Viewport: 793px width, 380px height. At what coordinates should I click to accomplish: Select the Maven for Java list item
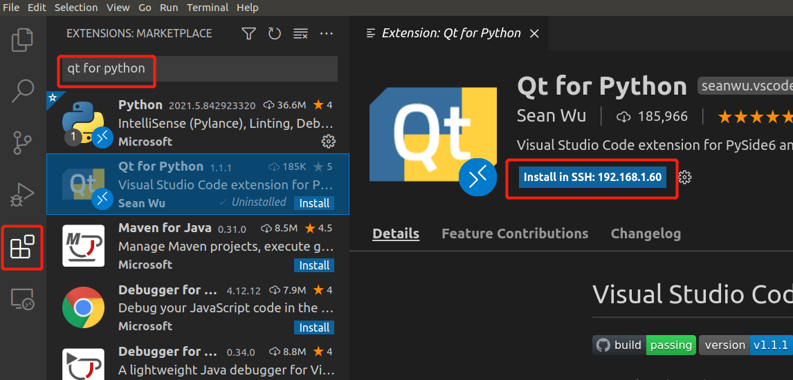(x=198, y=246)
